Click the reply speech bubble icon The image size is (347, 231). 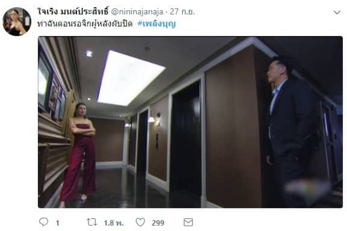pyautogui.click(x=43, y=222)
